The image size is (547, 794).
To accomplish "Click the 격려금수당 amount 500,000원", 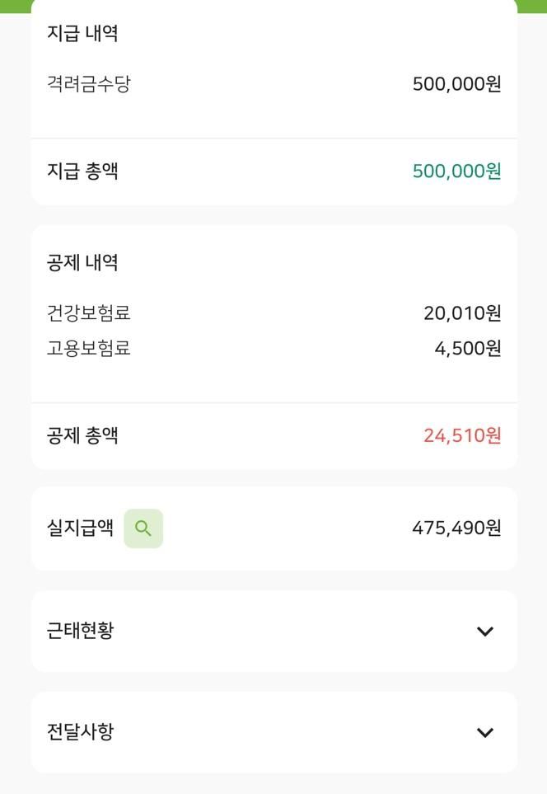I will pos(456,84).
